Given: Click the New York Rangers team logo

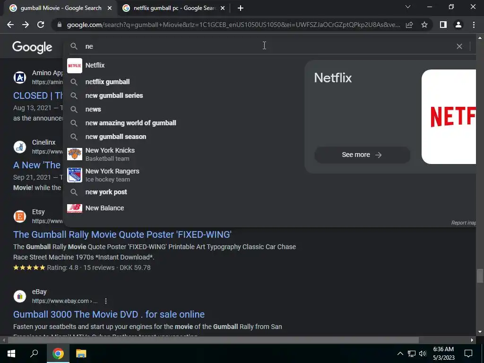Looking at the screenshot, I should (x=74, y=175).
